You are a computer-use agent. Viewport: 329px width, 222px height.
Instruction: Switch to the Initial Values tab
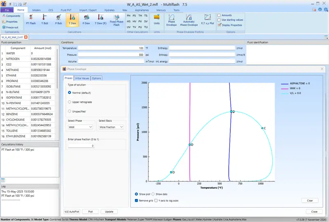[x=82, y=78]
